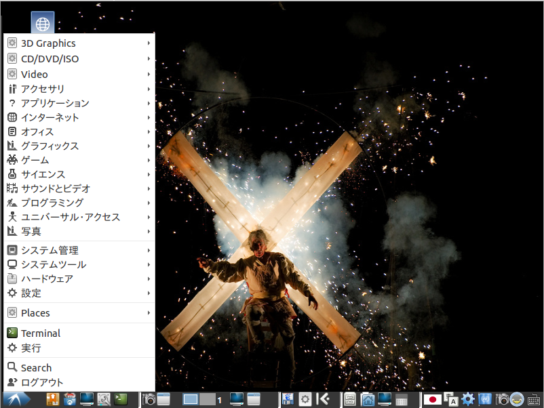Click the KDE Connect style K icon
The image size is (544, 408).
323,400
